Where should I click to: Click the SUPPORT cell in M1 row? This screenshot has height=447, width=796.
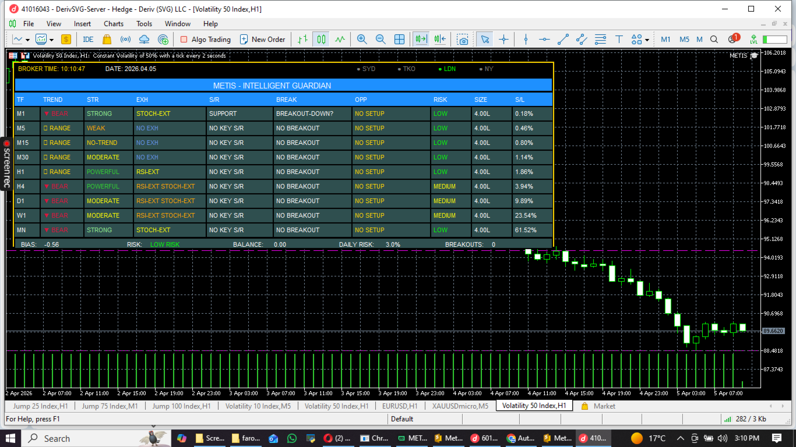tap(239, 113)
